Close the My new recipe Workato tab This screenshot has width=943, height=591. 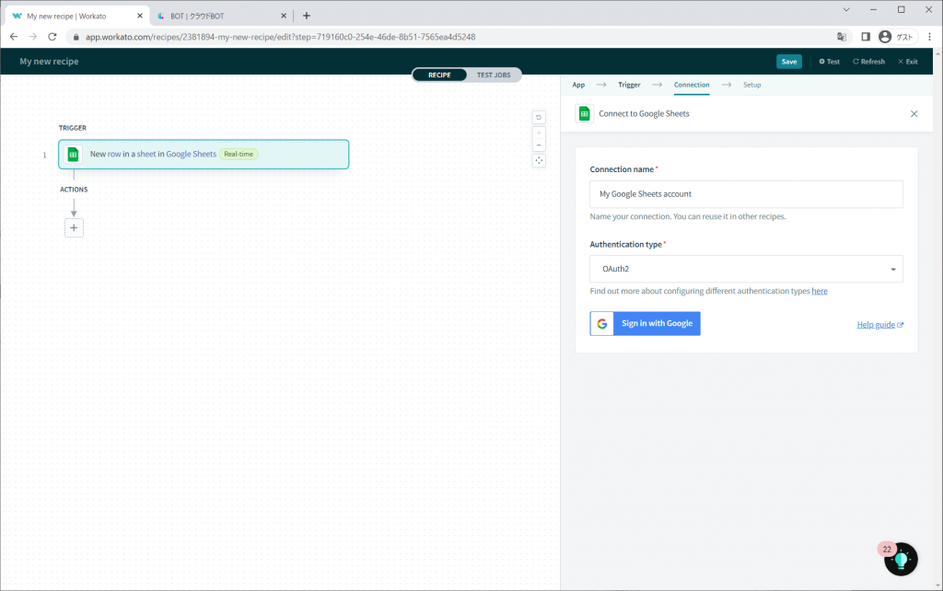140,16
